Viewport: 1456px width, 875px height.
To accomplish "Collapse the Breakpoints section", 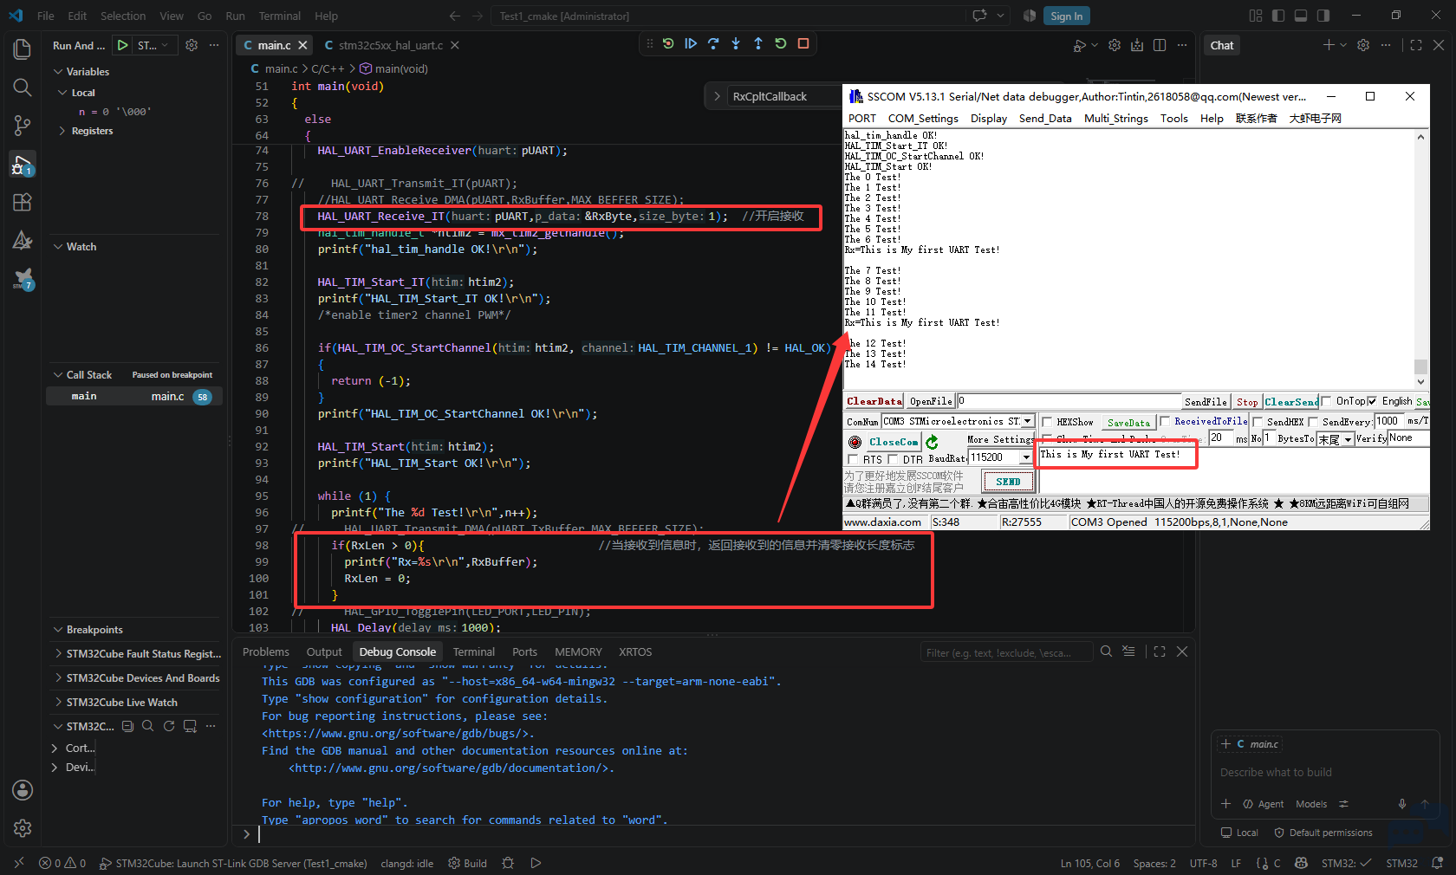I will point(94,630).
